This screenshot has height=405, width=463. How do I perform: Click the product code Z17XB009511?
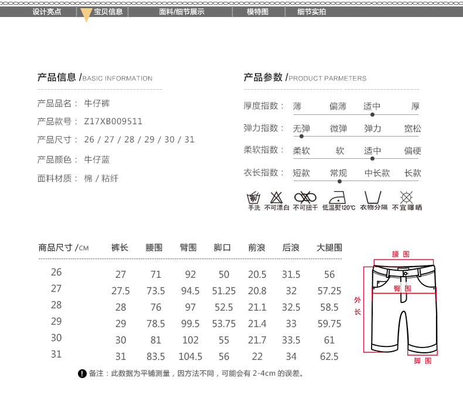(x=113, y=121)
